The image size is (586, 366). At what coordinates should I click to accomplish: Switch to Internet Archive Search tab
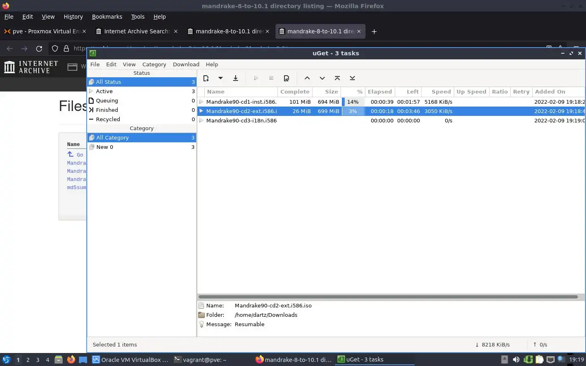point(137,31)
